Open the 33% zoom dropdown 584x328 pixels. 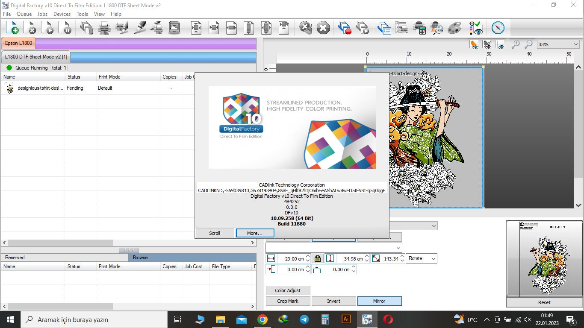tap(558, 44)
